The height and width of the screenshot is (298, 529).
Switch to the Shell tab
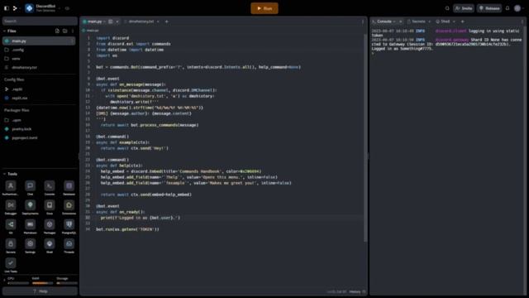click(445, 22)
